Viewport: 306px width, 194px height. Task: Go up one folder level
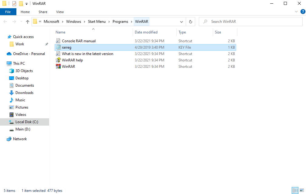click(28, 22)
